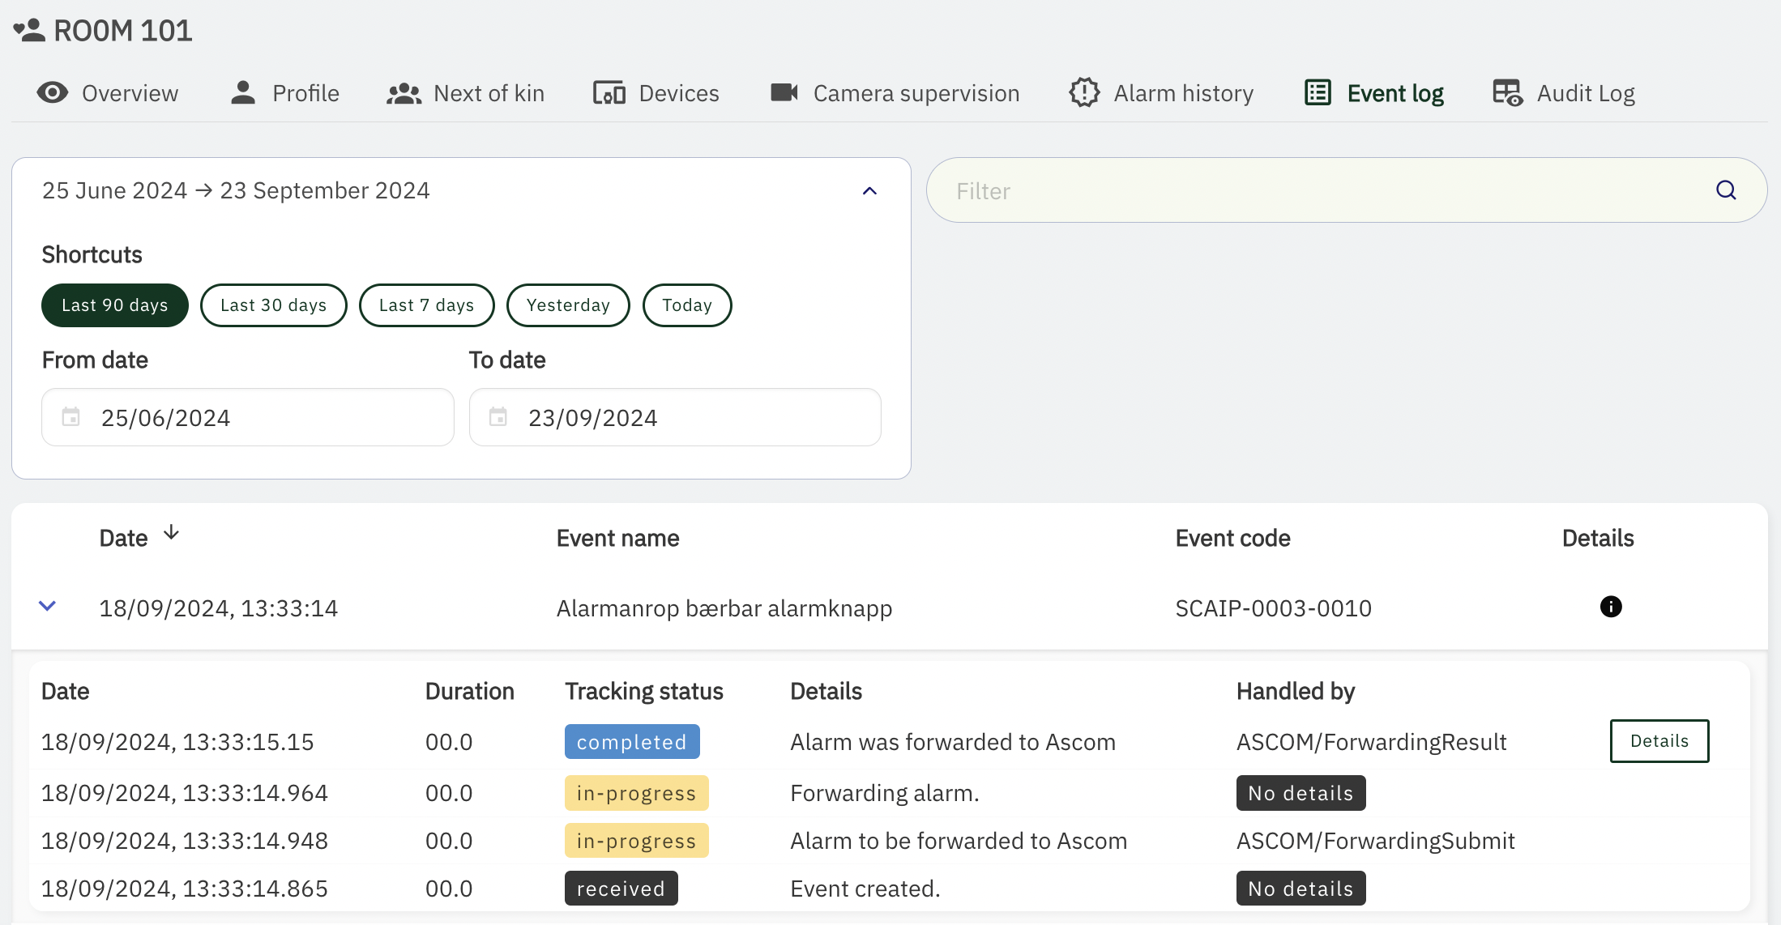Image resolution: width=1781 pixels, height=925 pixels.
Task: Click the Event log list icon
Action: pyautogui.click(x=1318, y=92)
